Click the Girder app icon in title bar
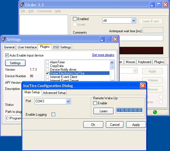Screen dimensions: 170x151 click(22, 5)
